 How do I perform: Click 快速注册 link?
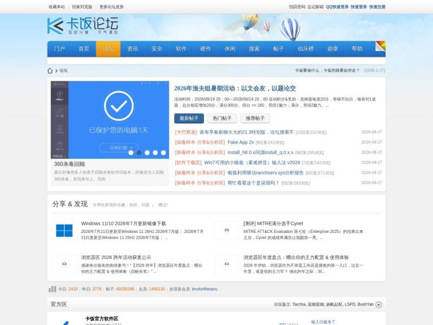[377, 7]
